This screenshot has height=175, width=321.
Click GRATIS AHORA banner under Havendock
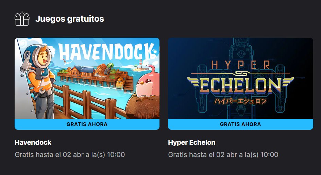87,124
